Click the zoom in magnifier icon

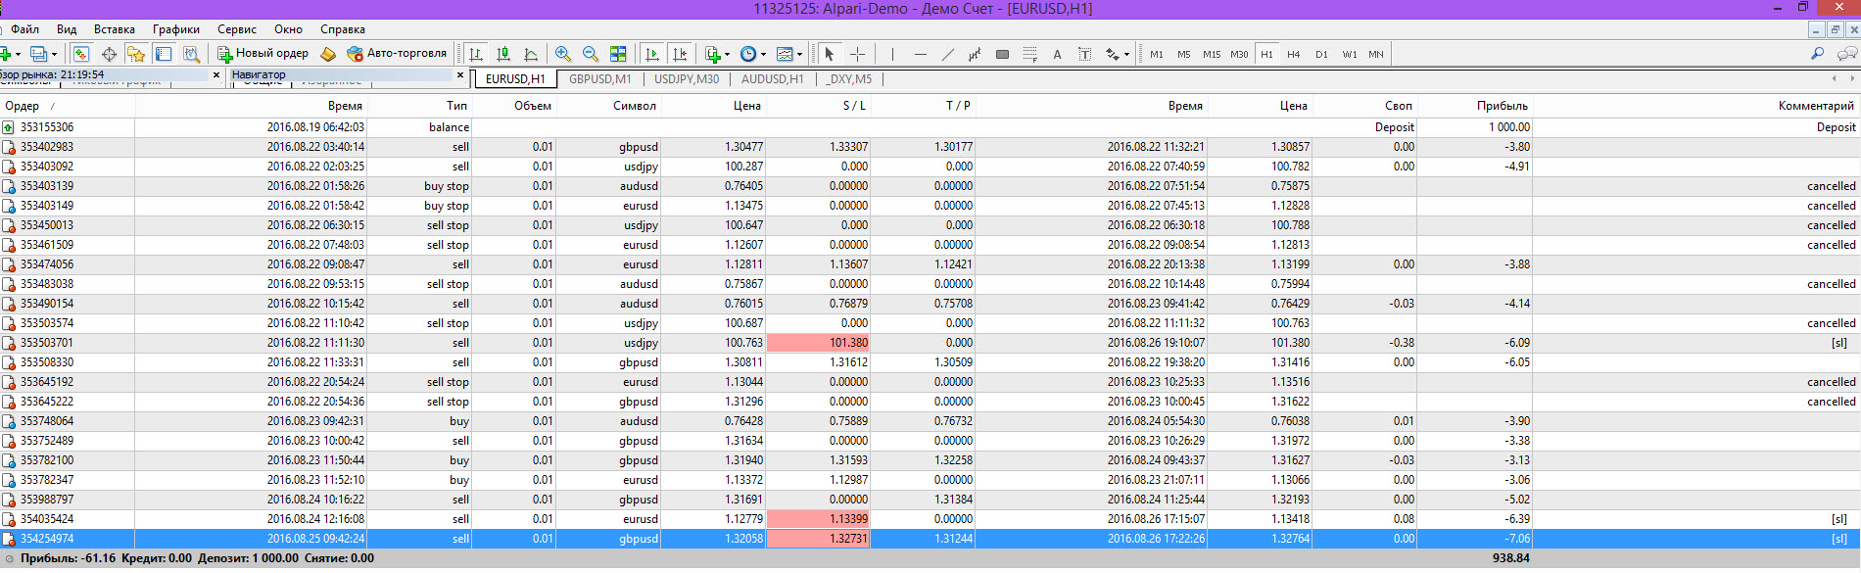tap(563, 54)
